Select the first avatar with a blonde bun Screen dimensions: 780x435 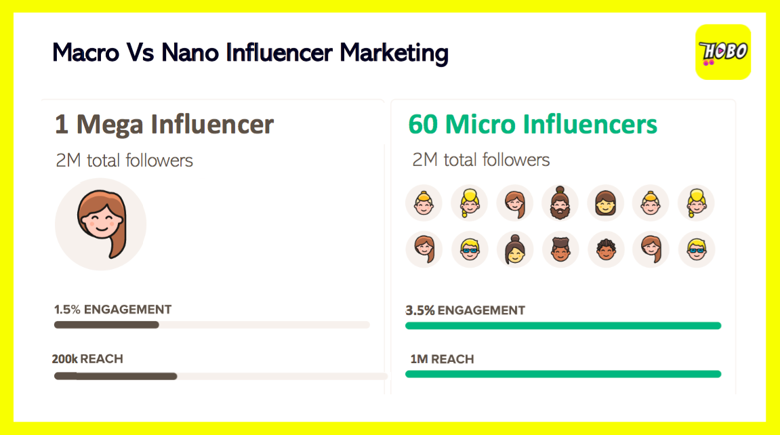coord(424,203)
